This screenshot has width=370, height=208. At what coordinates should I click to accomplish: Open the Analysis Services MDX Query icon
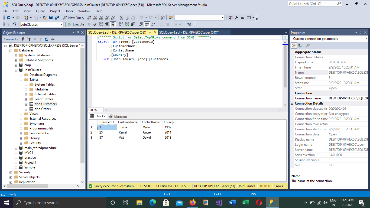pyautogui.click(x=96, y=18)
